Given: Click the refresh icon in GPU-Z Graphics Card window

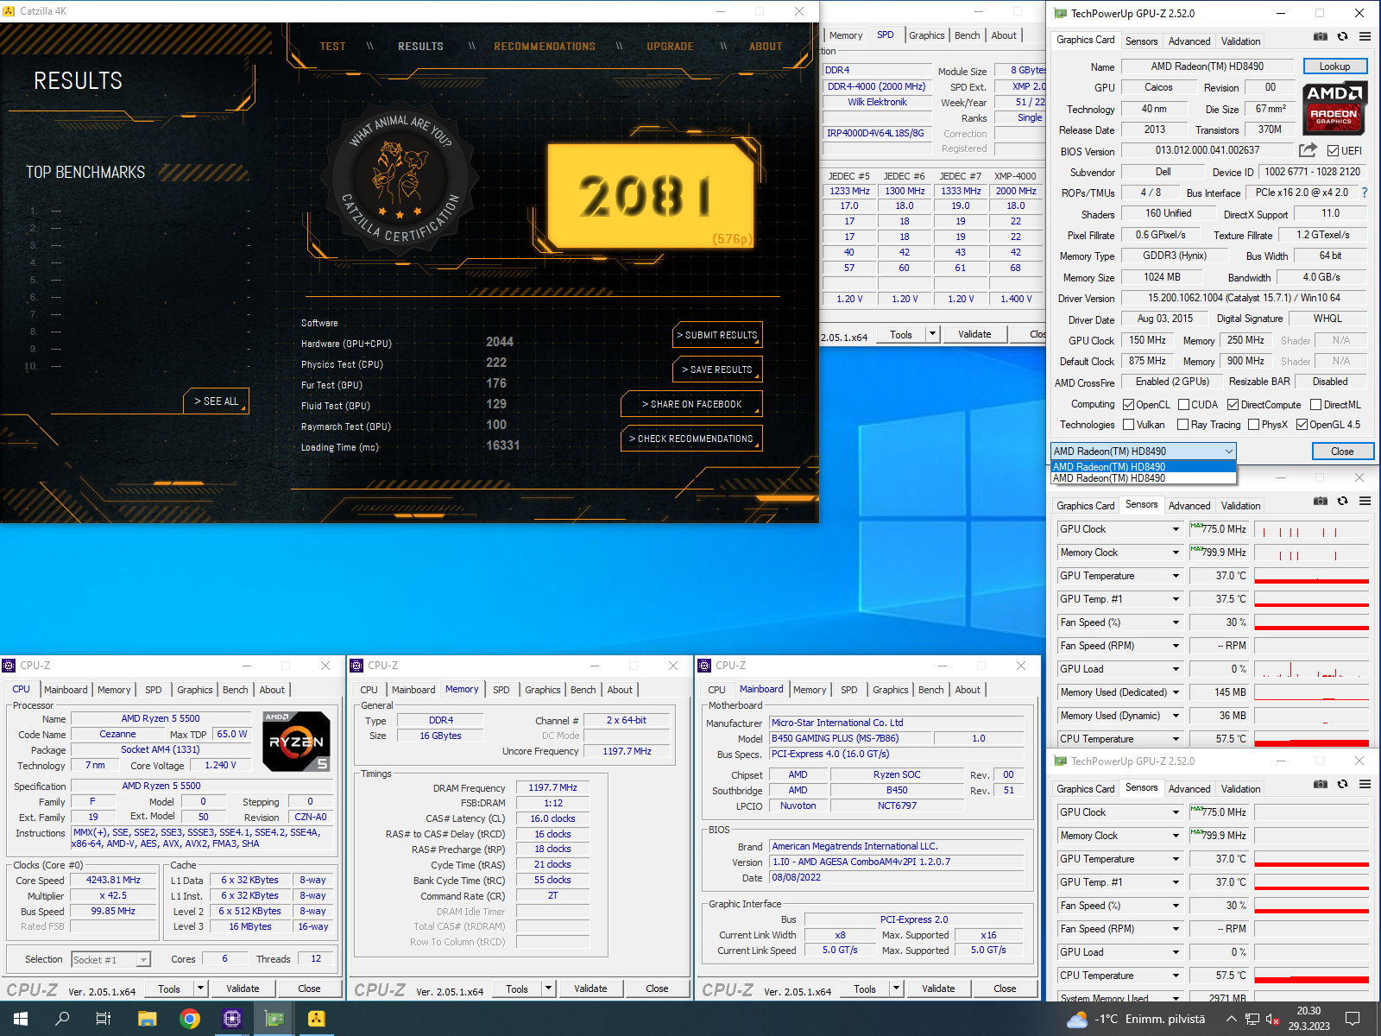Looking at the screenshot, I should pyautogui.click(x=1342, y=37).
